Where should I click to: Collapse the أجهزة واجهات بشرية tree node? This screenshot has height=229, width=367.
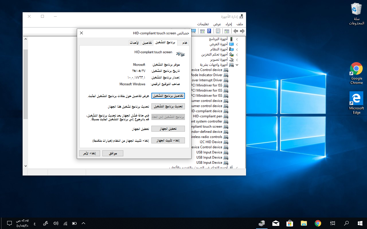click(237, 65)
